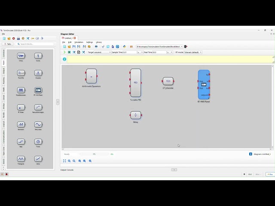Click the Sample Time input field
The image size is (275, 206).
130,52
